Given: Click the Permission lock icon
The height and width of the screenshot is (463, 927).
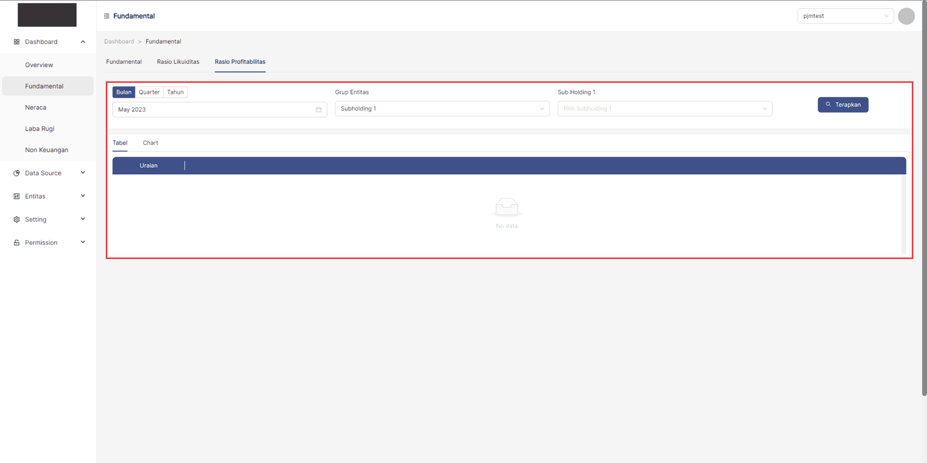Looking at the screenshot, I should [x=17, y=243].
